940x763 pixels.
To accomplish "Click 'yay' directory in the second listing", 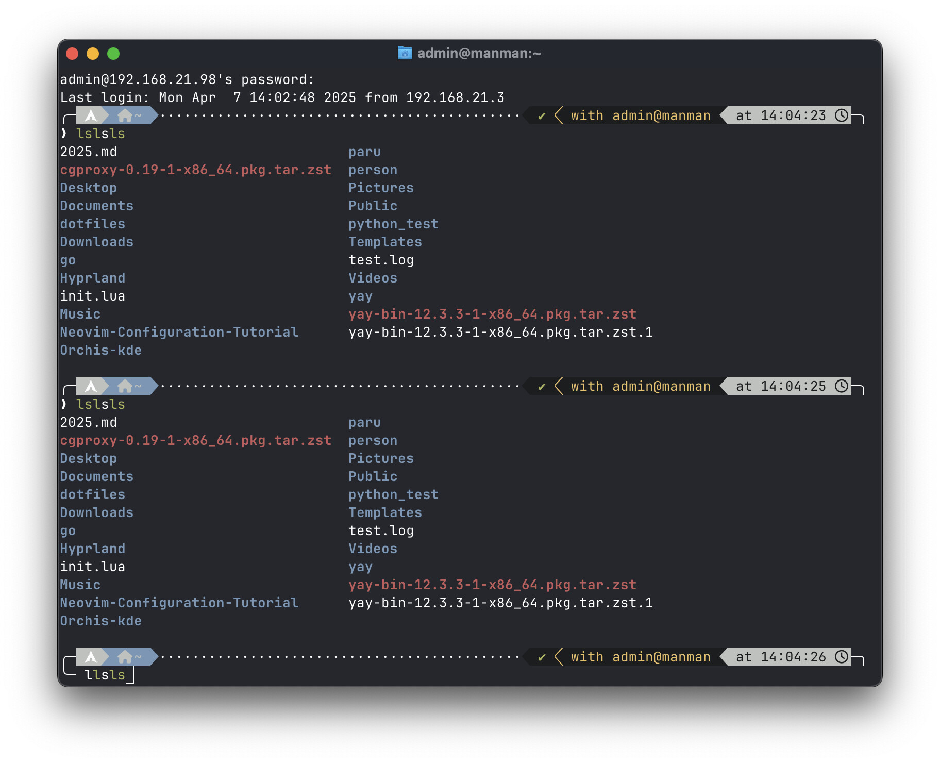I will 361,567.
